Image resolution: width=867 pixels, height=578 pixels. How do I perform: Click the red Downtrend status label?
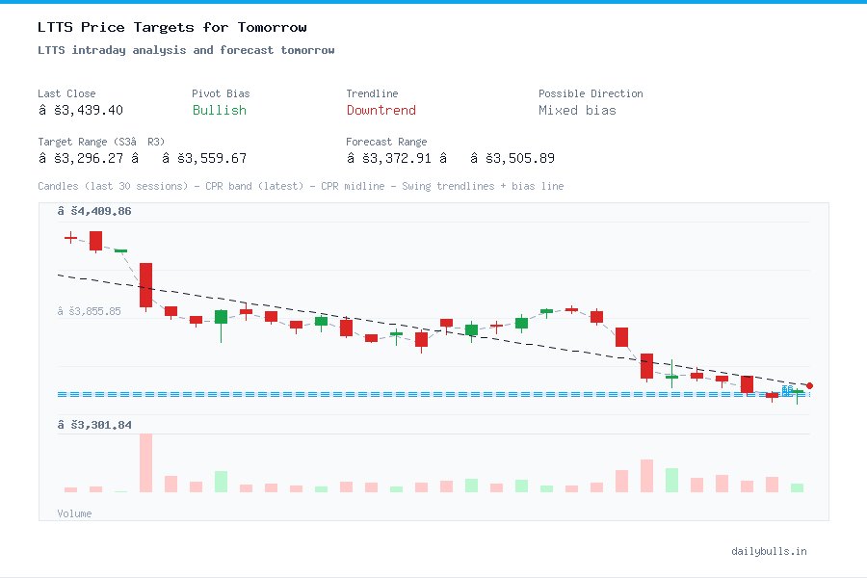click(381, 110)
